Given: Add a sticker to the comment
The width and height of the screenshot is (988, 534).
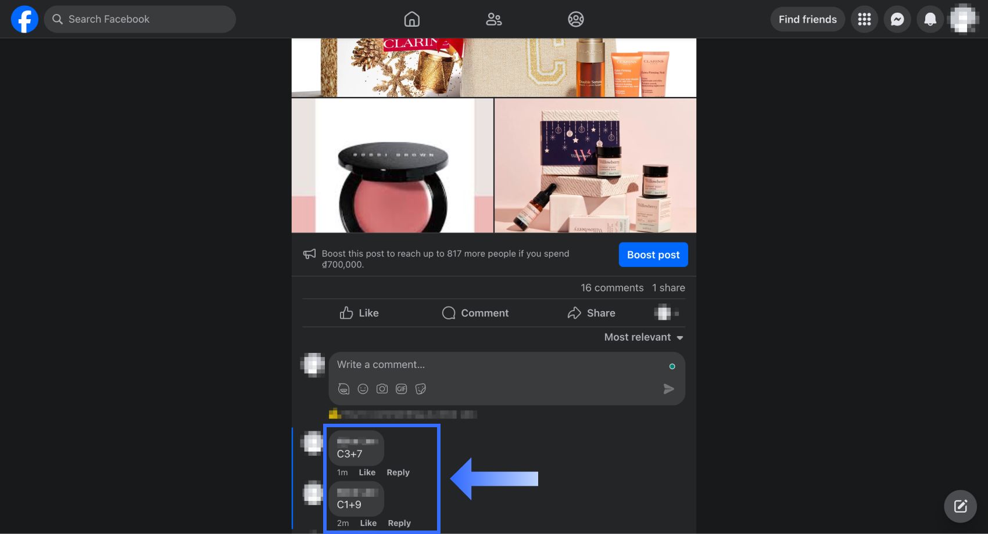Looking at the screenshot, I should 421,389.
